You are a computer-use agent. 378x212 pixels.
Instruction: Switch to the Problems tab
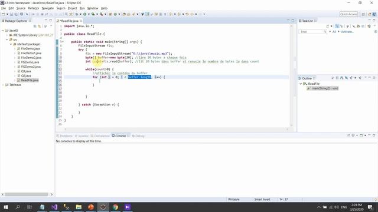pyautogui.click(x=64, y=136)
